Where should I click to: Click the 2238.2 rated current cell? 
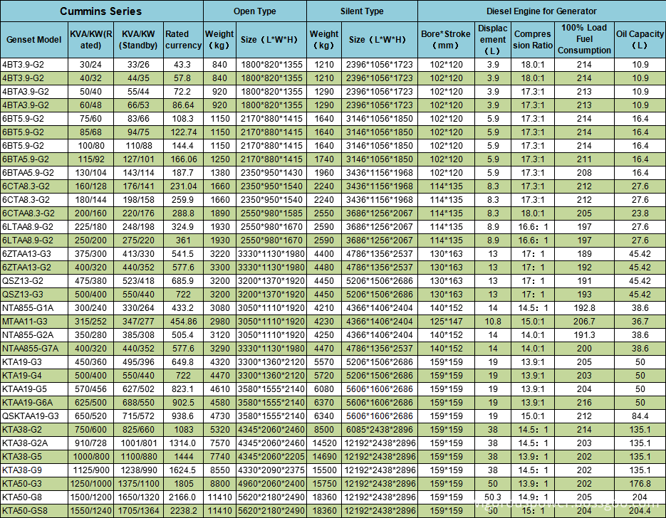183,510
